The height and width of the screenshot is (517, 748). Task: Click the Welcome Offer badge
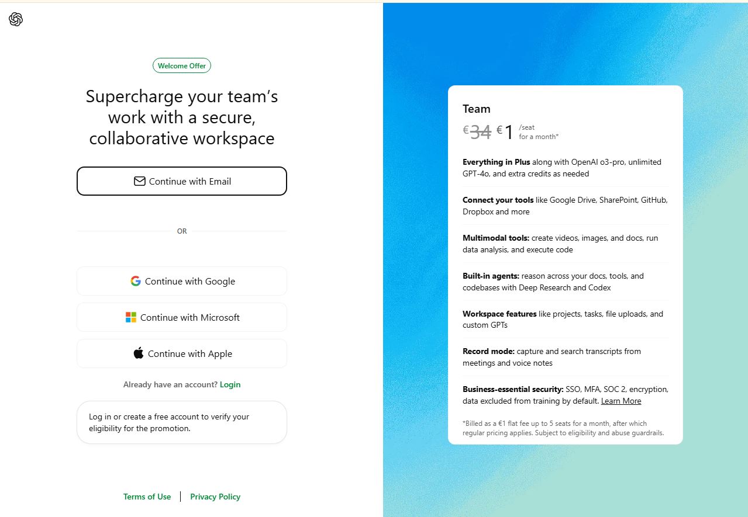(x=182, y=65)
